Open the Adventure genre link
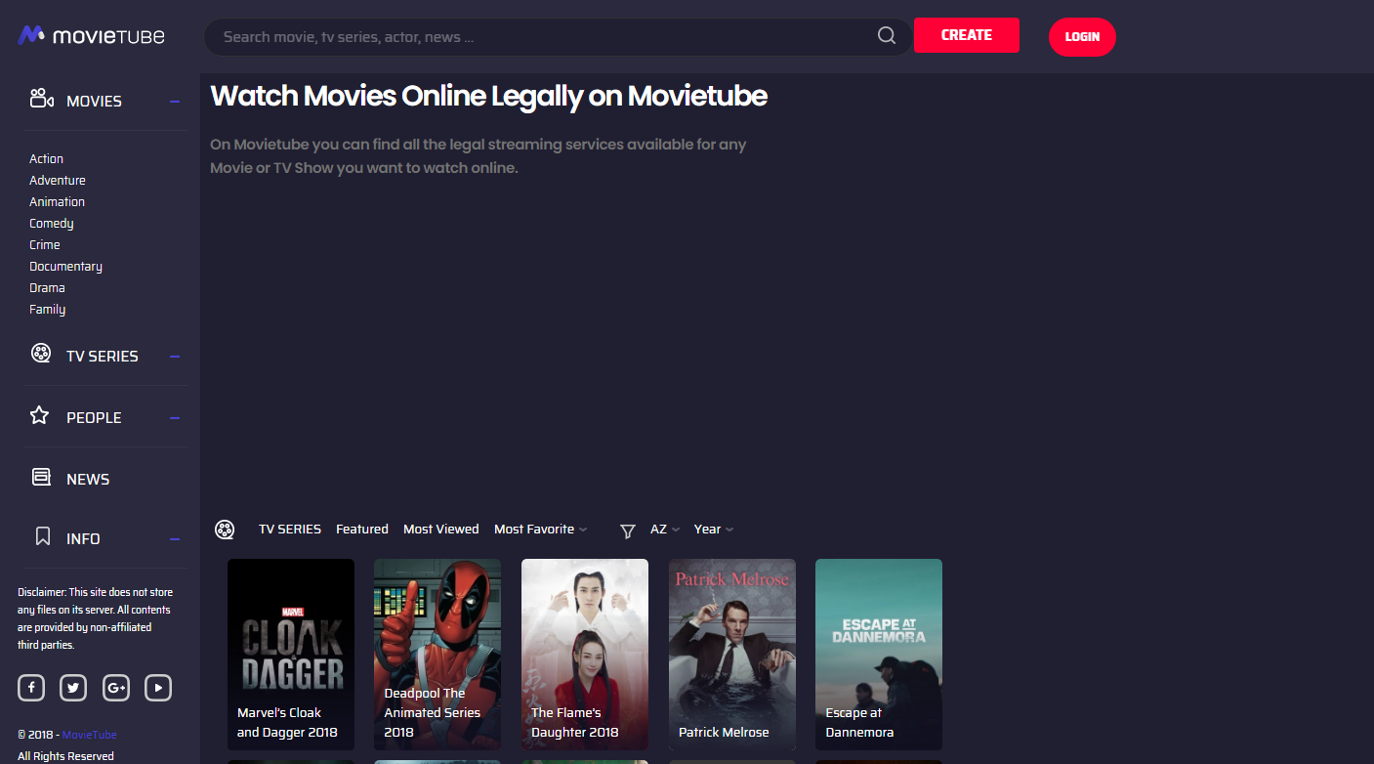Screen dimensions: 1374x764 click(x=58, y=180)
